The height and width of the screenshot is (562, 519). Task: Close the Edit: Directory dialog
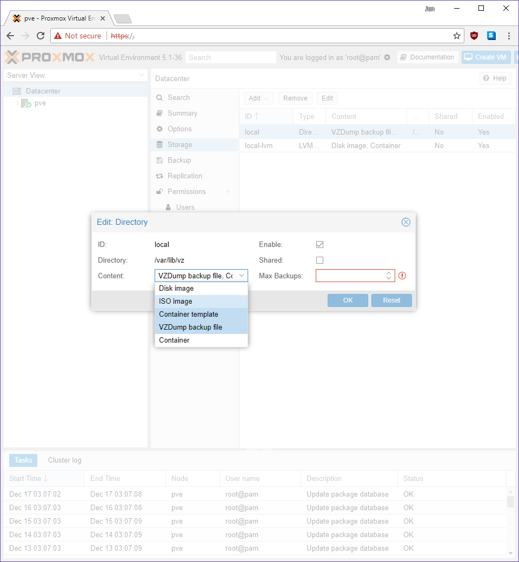406,222
